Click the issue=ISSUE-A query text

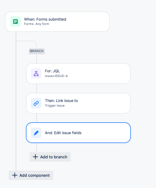(x=56, y=76)
